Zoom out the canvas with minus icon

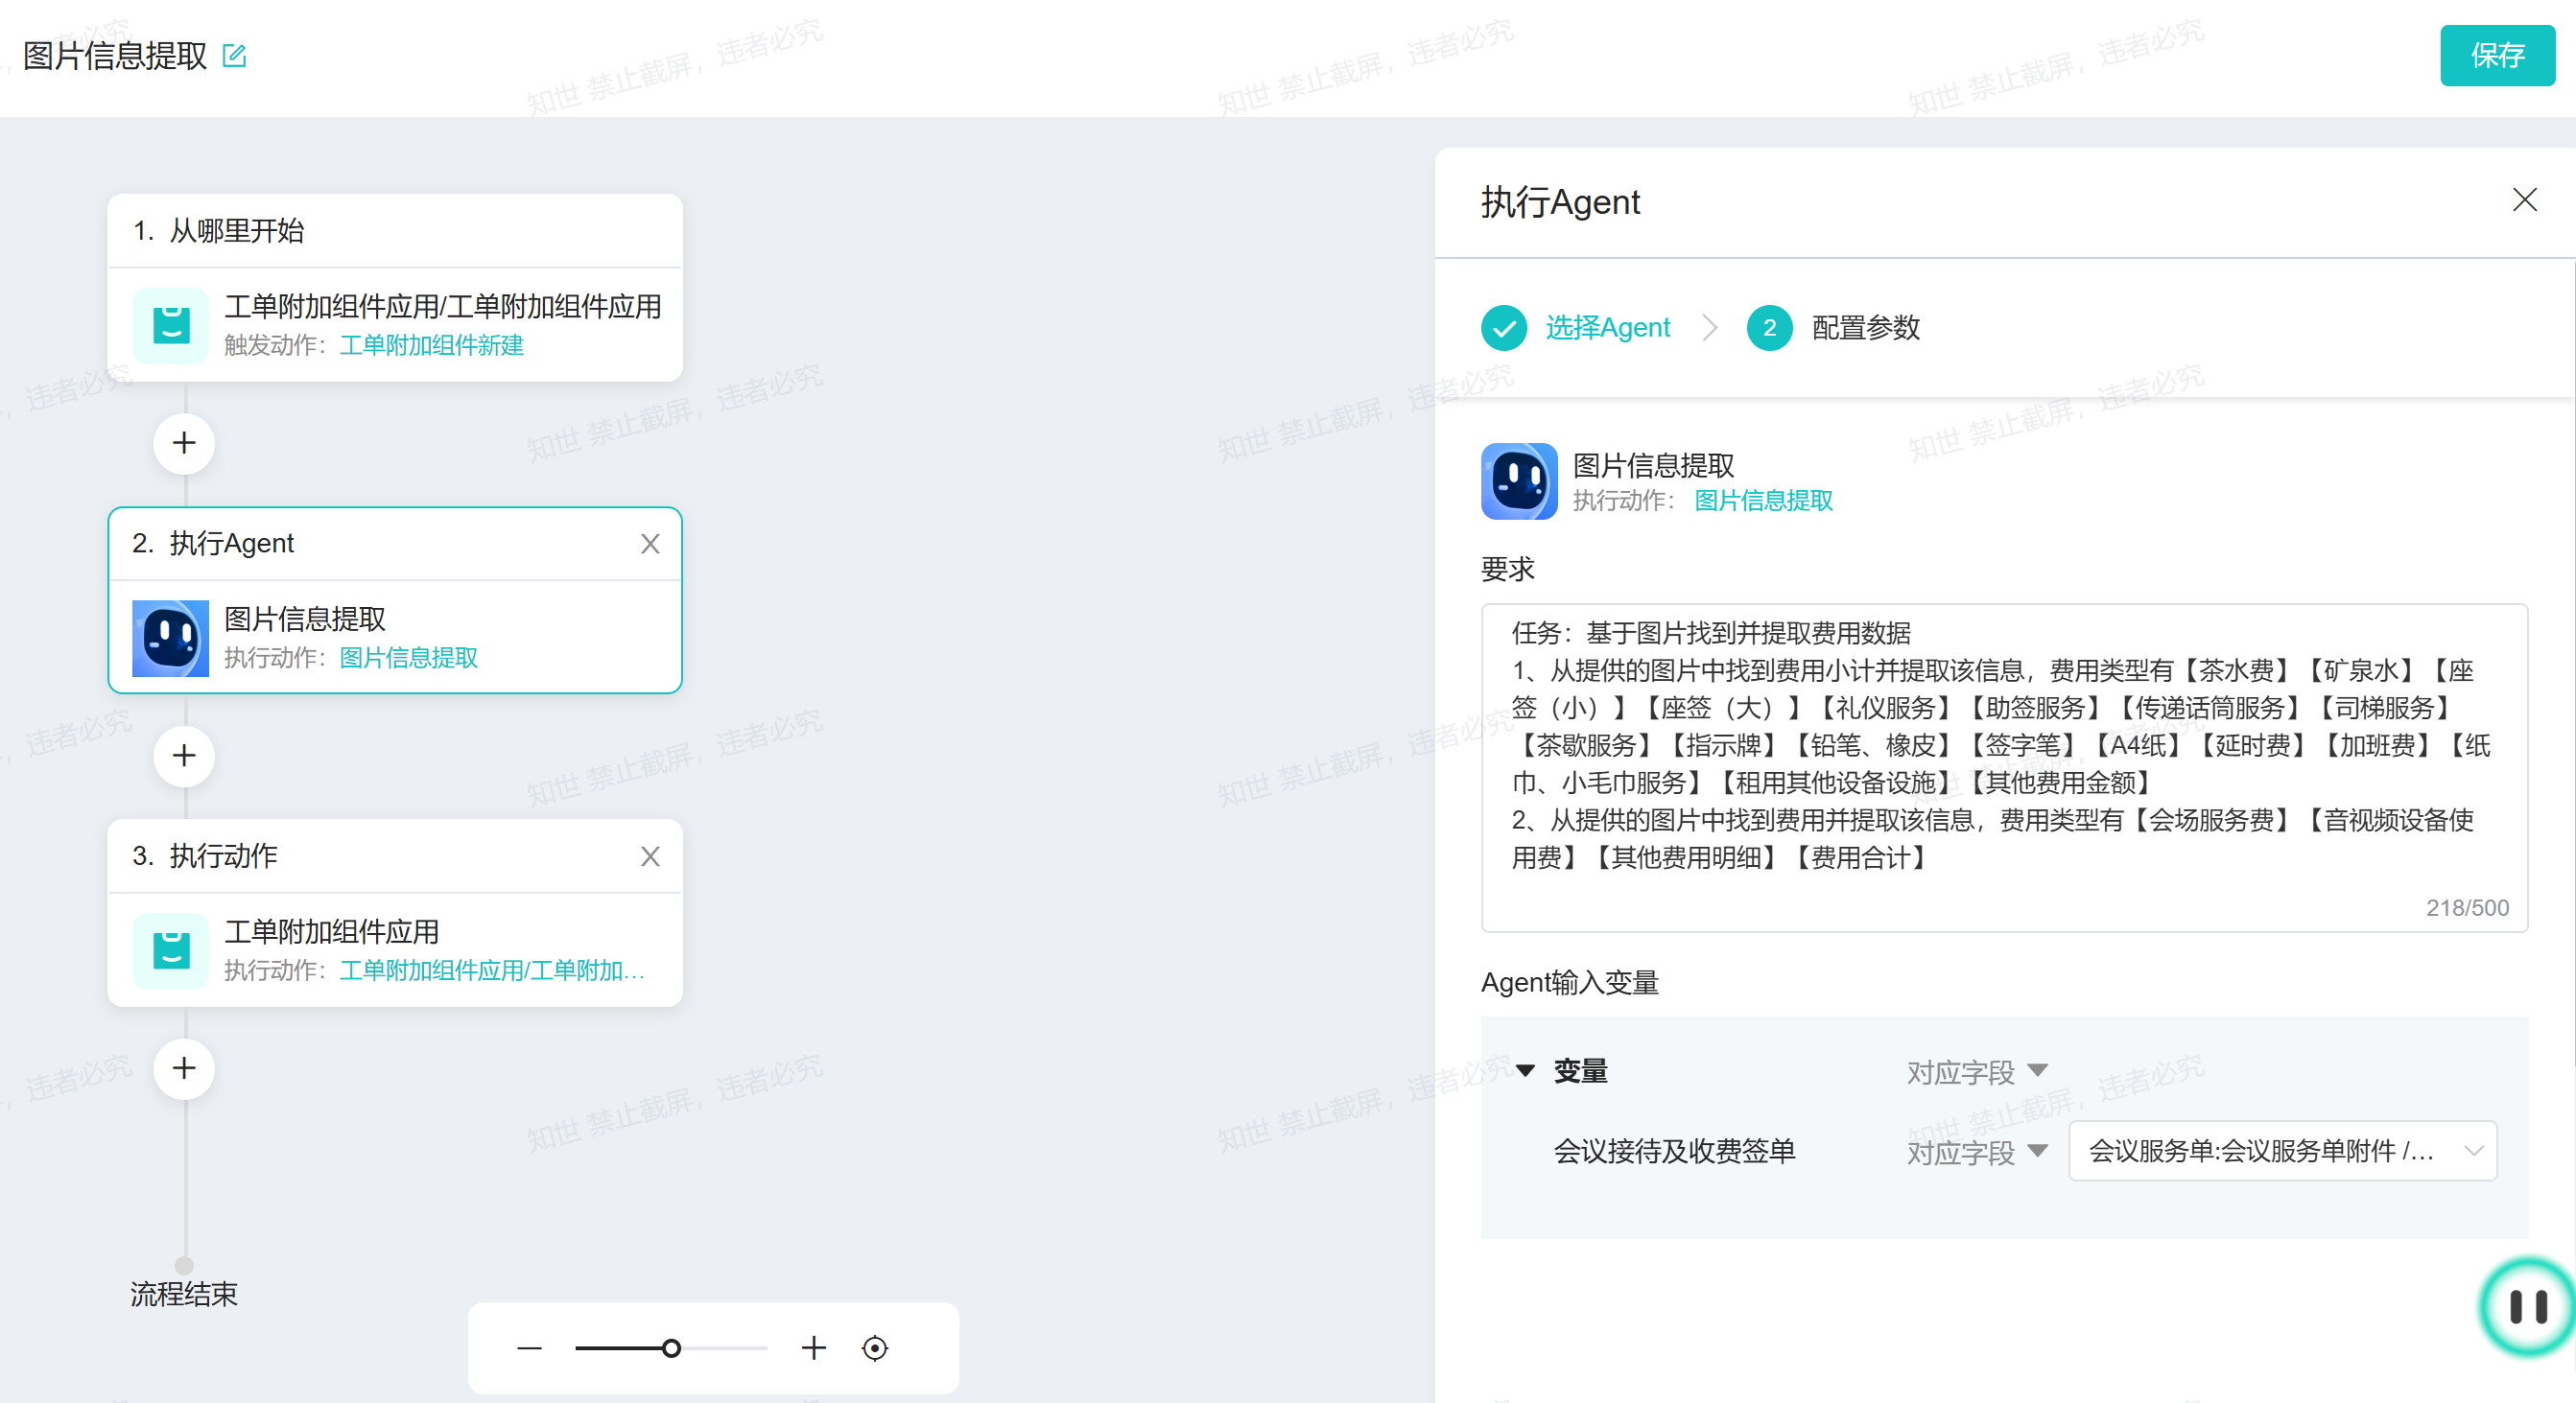(x=529, y=1349)
